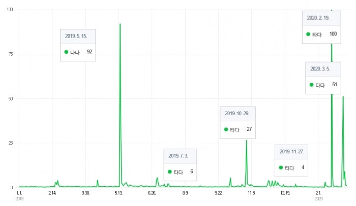Click green legend dot in 2019. 7. 3. tooltip

[x=169, y=172]
